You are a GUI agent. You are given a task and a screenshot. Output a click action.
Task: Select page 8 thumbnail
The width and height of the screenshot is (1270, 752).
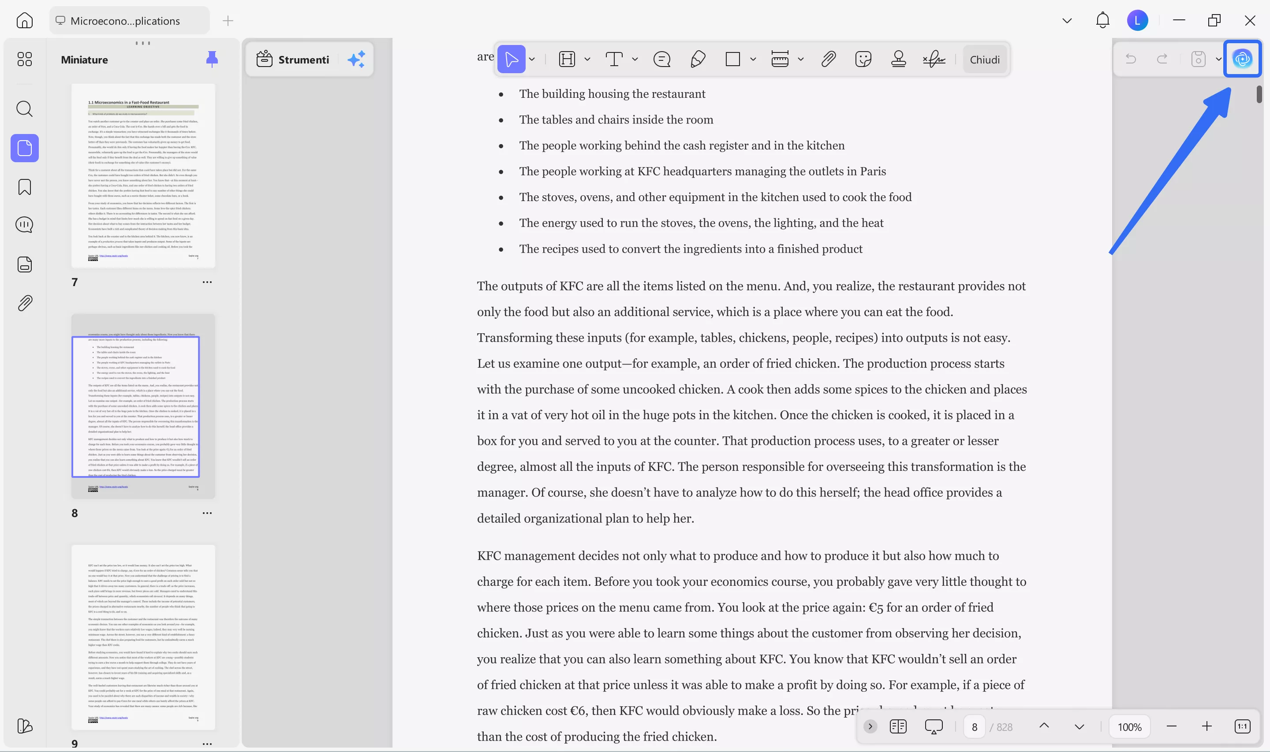(x=143, y=406)
